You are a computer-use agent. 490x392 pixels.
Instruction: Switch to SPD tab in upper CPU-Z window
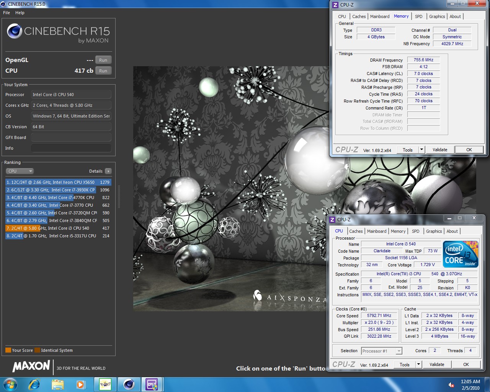419,16
